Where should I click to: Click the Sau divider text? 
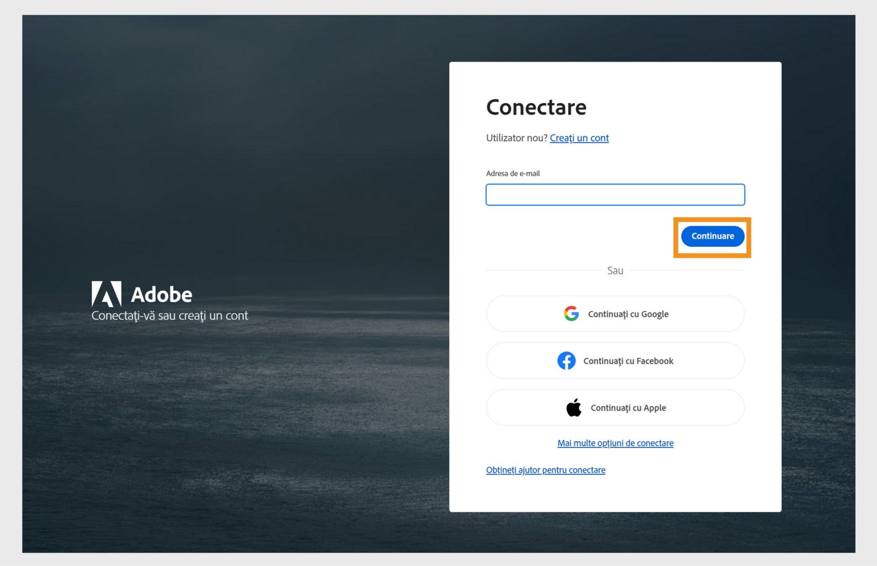615,271
